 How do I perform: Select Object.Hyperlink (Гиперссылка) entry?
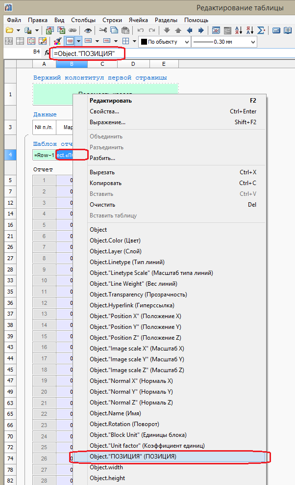click(170, 305)
